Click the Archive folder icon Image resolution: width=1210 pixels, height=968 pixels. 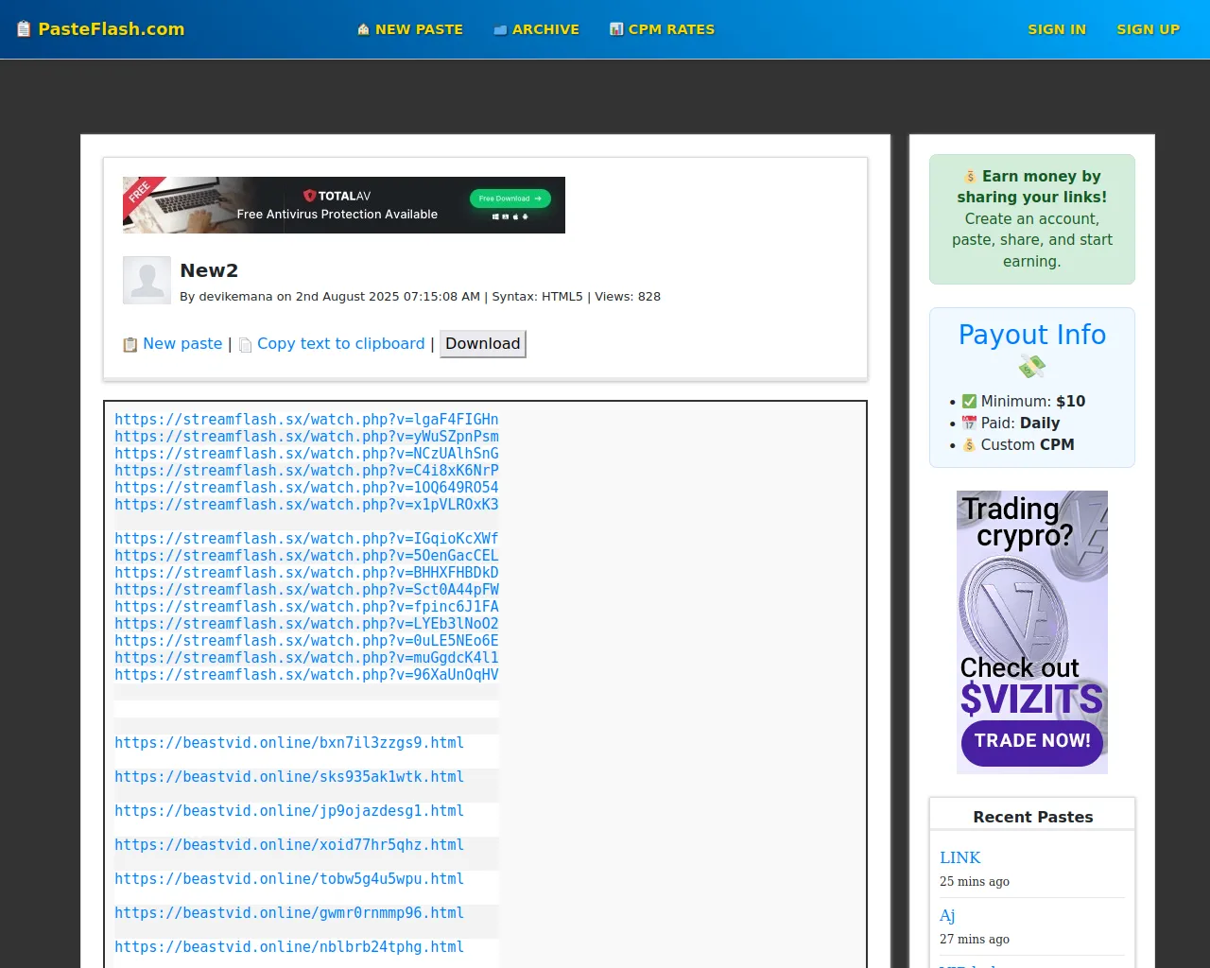[x=500, y=30]
